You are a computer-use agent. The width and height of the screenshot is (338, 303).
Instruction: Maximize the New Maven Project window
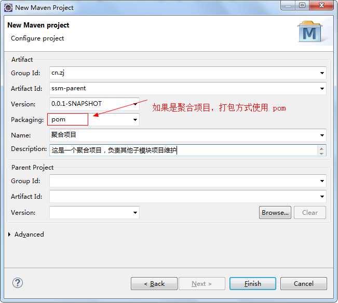[302, 5]
